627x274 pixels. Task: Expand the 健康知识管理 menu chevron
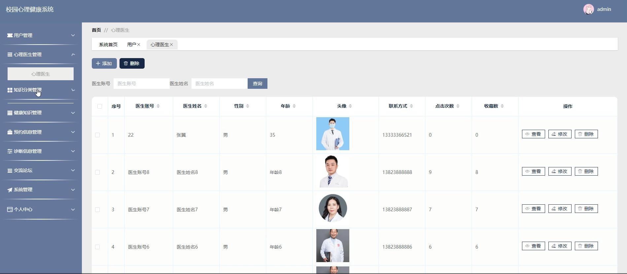point(73,113)
